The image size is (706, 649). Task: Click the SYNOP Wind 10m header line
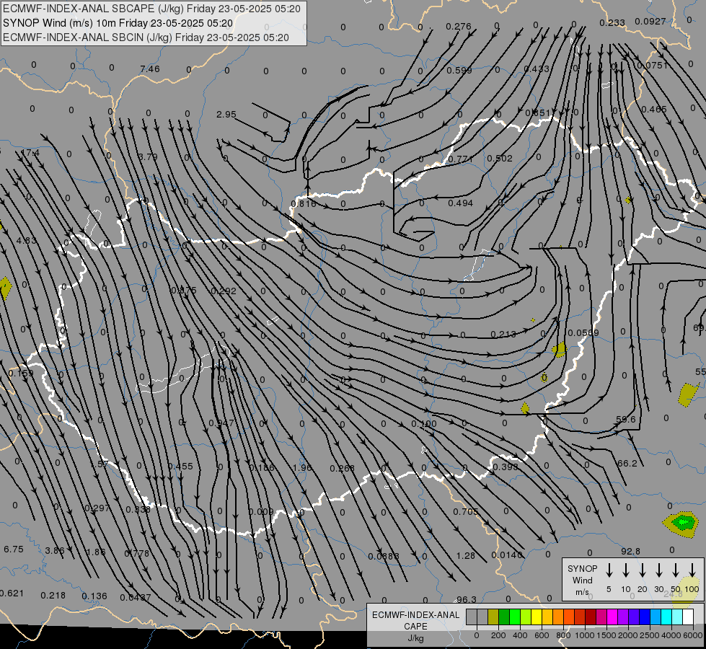click(x=118, y=23)
